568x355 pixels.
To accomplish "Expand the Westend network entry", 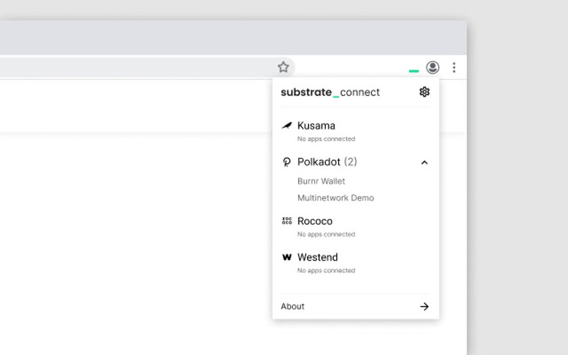I will click(x=318, y=257).
